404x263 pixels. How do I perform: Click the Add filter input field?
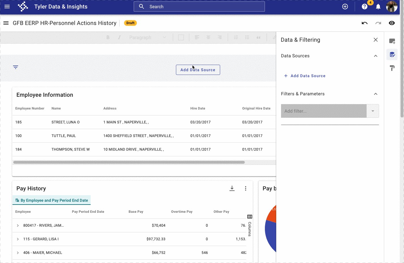[x=324, y=111]
